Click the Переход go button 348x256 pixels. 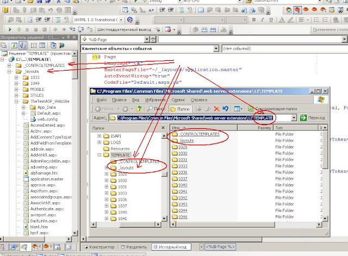tap(313, 118)
